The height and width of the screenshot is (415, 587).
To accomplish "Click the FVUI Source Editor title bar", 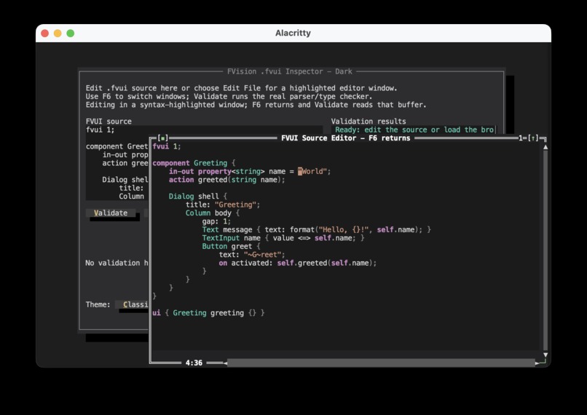I will click(345, 138).
